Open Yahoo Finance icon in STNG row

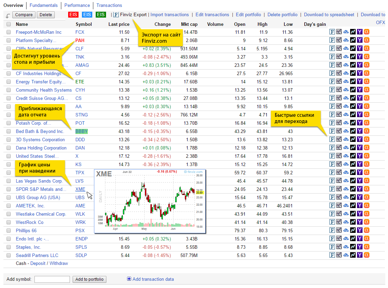pos(360,114)
